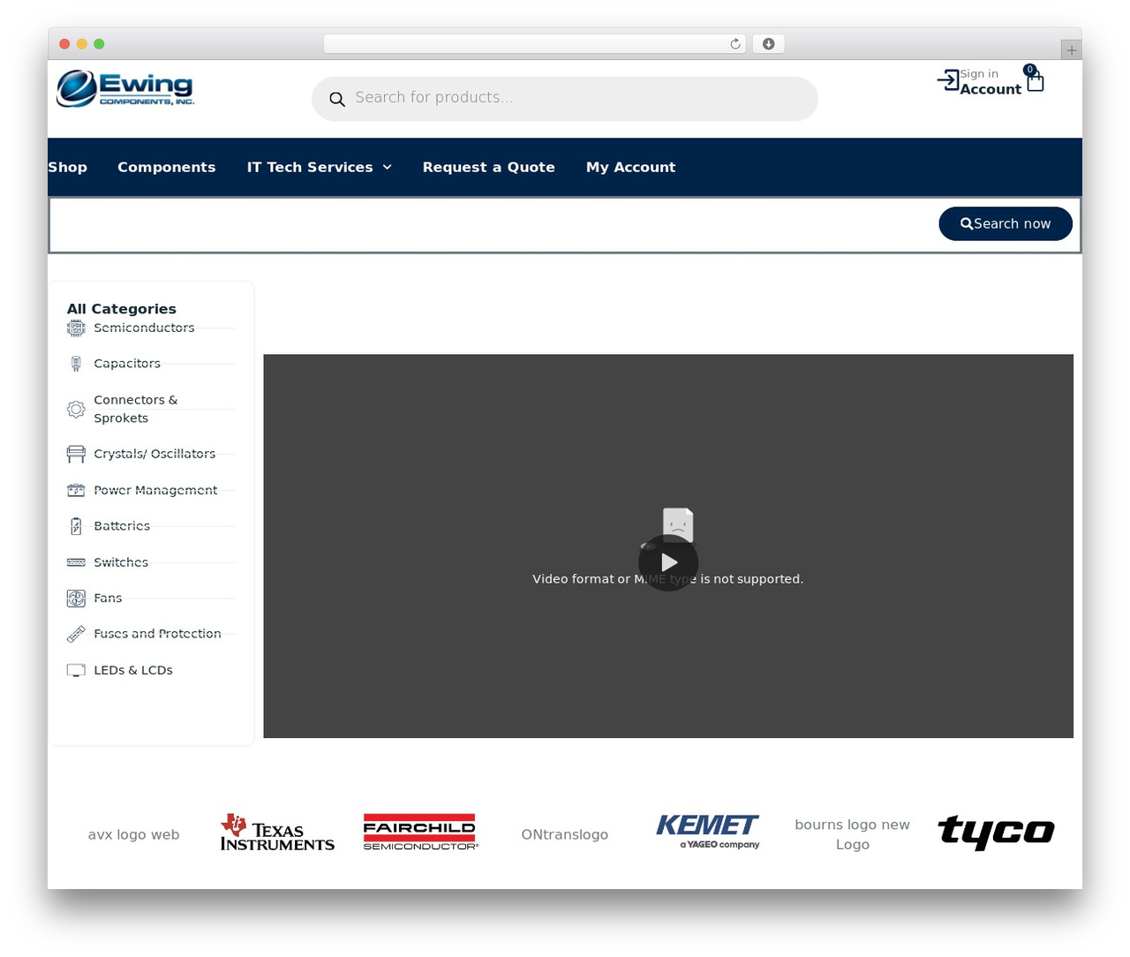Focus the Search for products field
1130x957 pixels.
[x=565, y=99]
